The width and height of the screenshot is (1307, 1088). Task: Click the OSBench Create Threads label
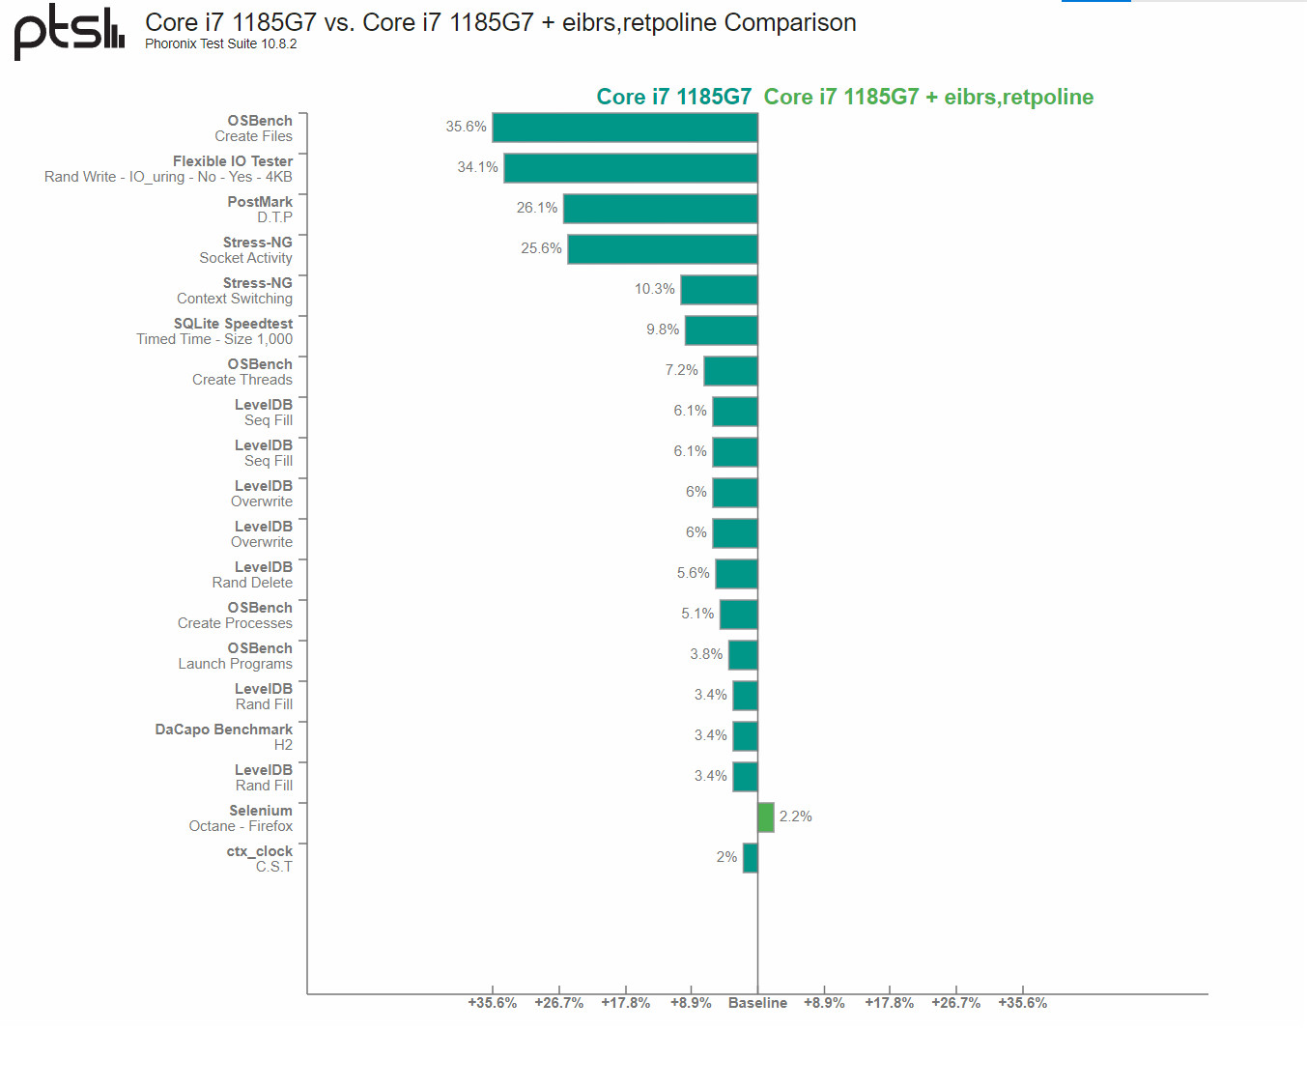(x=242, y=372)
